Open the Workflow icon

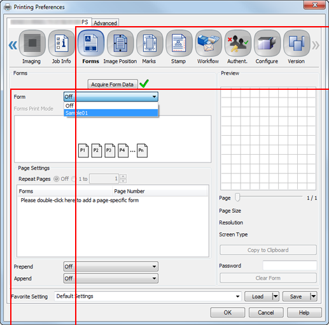tap(208, 43)
